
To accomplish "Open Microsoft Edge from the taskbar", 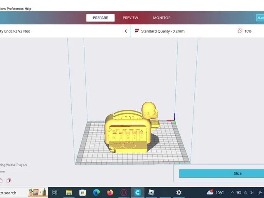I will (96, 193).
